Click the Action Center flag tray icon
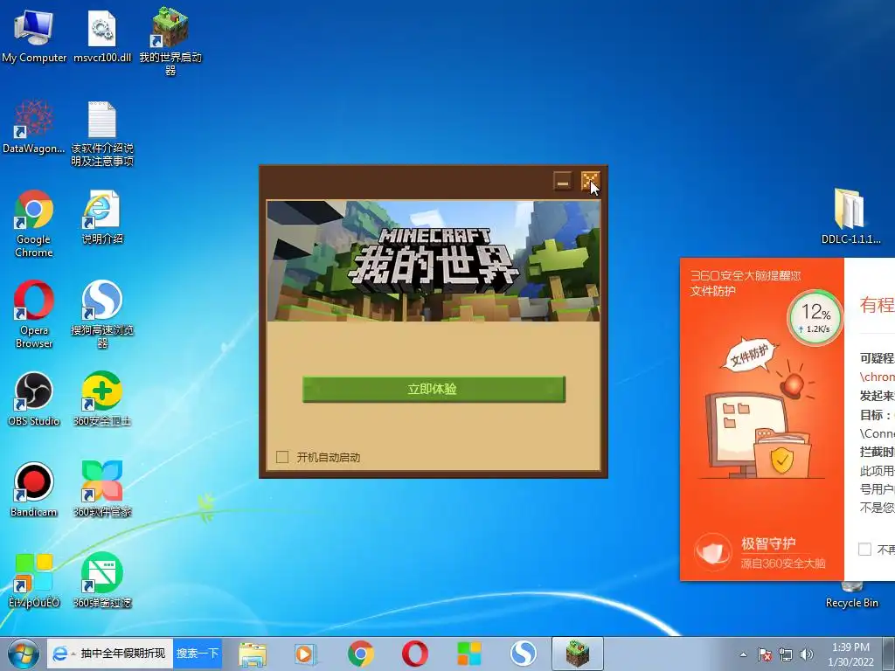The image size is (895, 671). point(765,654)
